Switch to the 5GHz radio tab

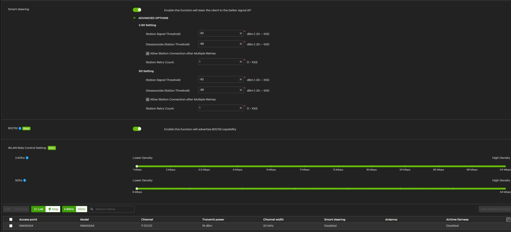pos(81,209)
